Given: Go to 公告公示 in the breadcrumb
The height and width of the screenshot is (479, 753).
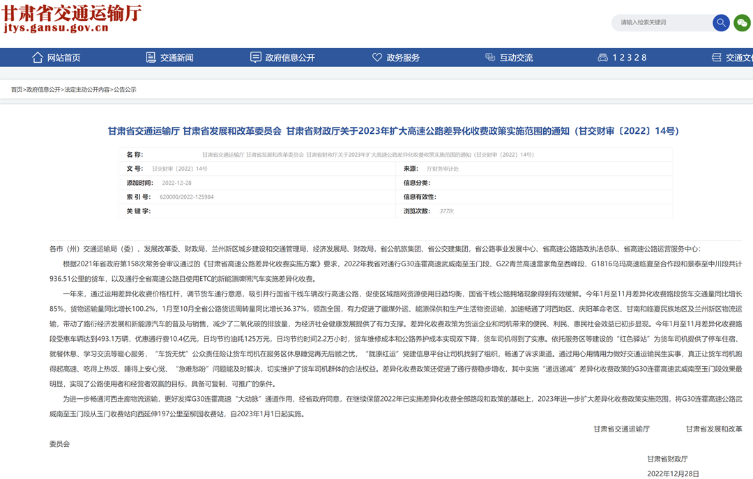Looking at the screenshot, I should pyautogui.click(x=125, y=89).
